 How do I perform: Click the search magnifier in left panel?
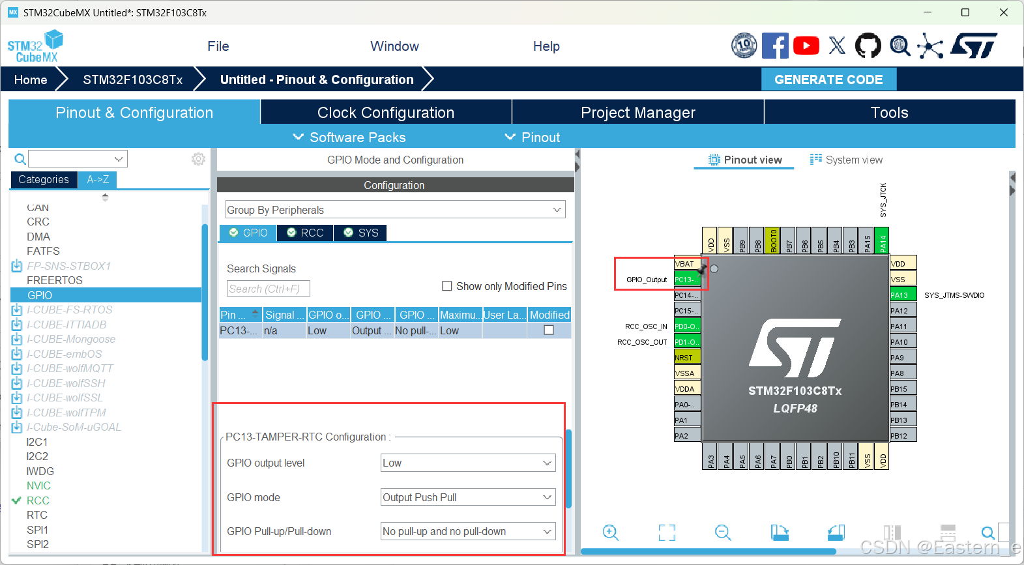coord(20,159)
